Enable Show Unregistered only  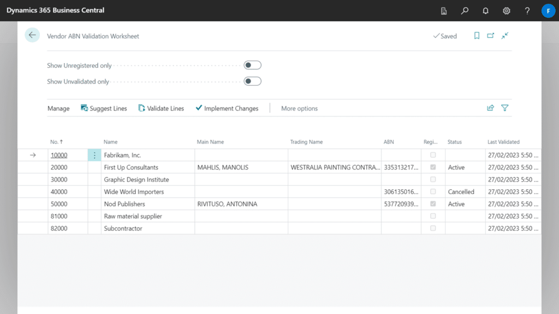click(x=252, y=64)
